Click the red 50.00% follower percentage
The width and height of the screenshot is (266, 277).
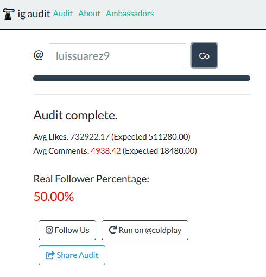click(54, 197)
